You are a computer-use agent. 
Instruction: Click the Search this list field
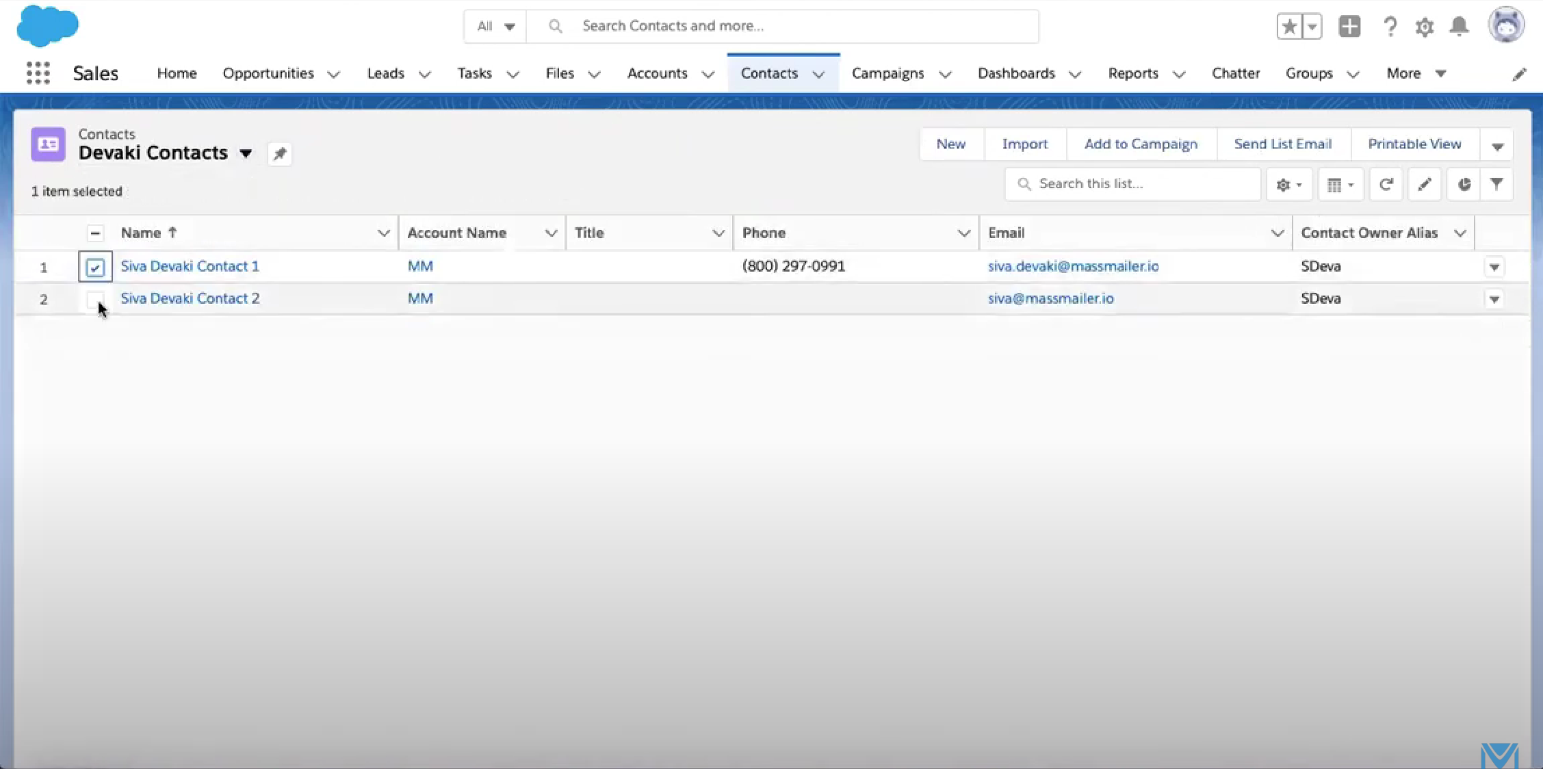[x=1132, y=184]
